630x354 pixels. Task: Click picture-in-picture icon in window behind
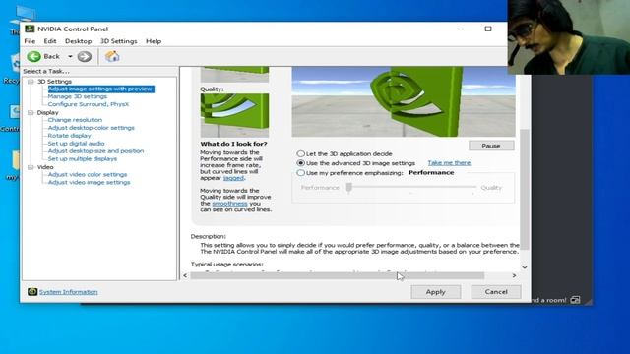575,300
